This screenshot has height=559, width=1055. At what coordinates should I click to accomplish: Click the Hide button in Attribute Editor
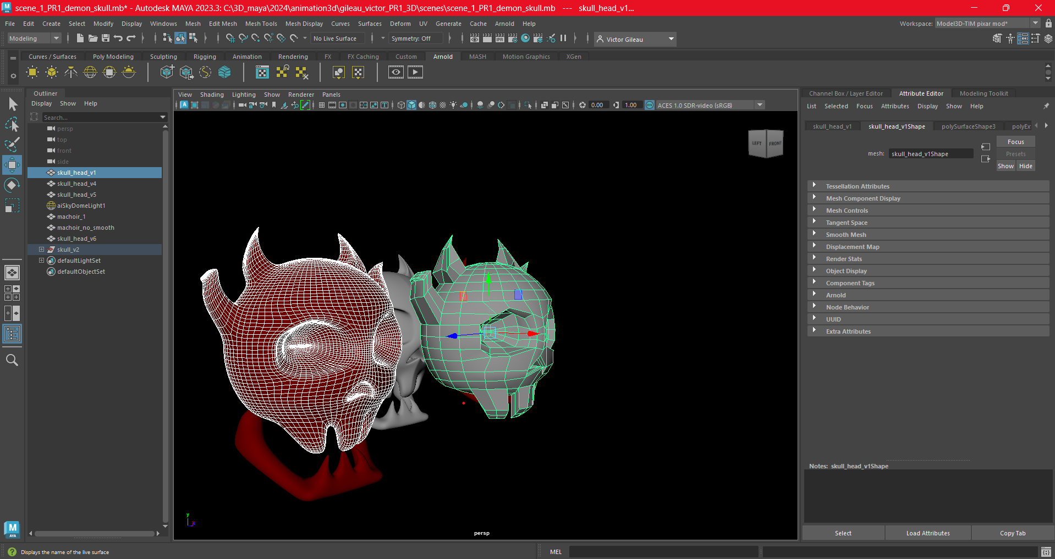pos(1025,166)
